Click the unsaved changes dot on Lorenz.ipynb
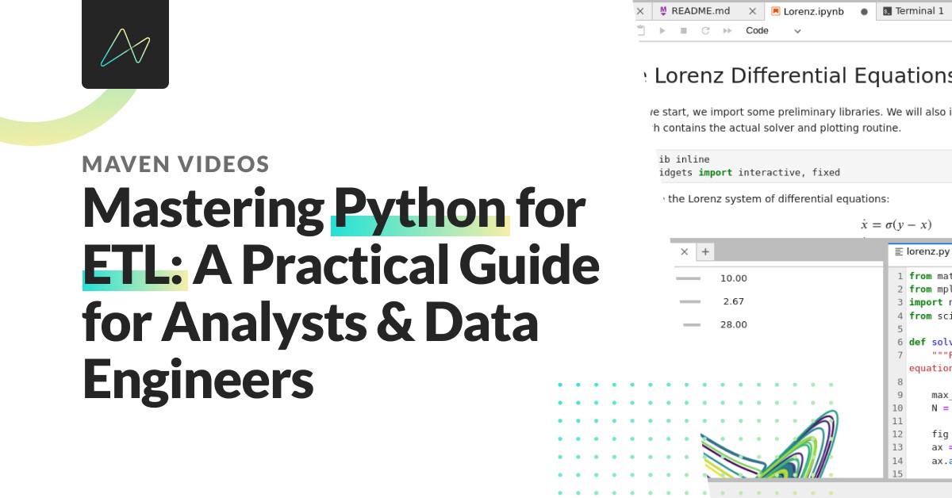The width and height of the screenshot is (952, 498). click(864, 11)
